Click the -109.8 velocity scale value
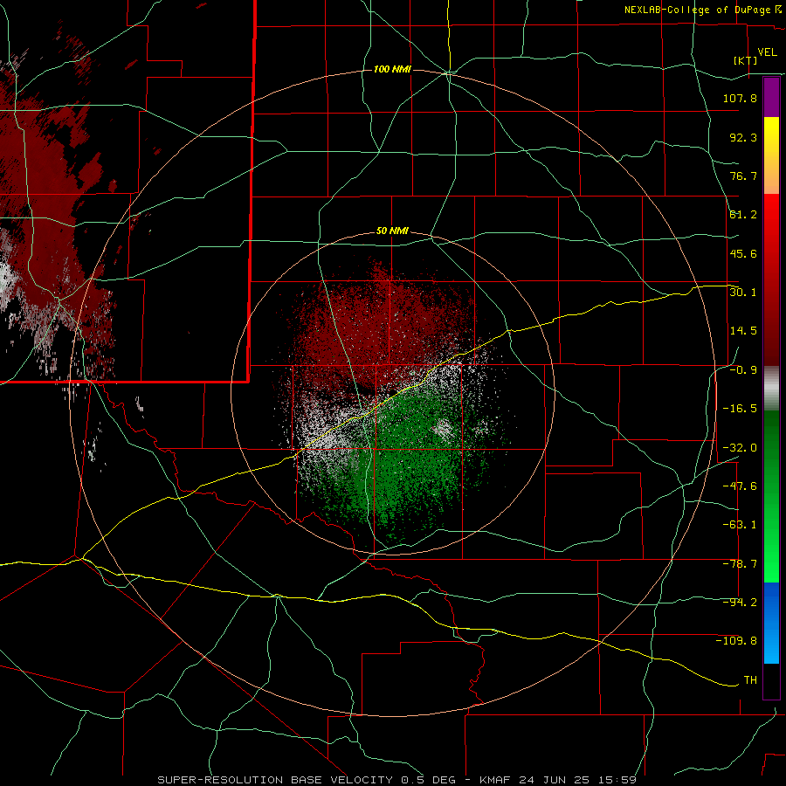 point(736,641)
